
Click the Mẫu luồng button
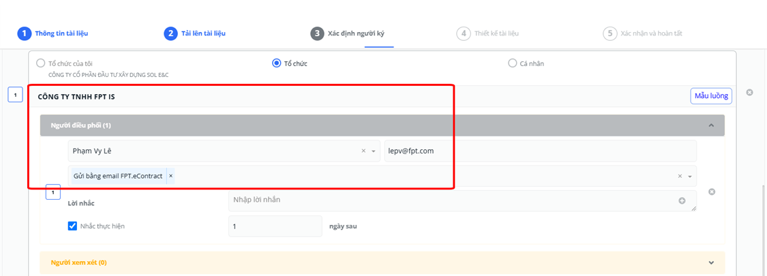(x=711, y=95)
